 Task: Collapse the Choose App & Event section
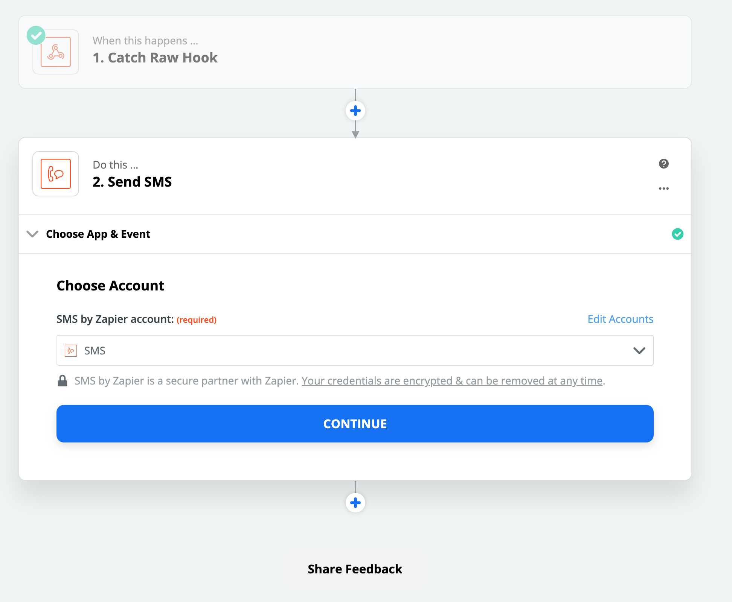tap(32, 234)
